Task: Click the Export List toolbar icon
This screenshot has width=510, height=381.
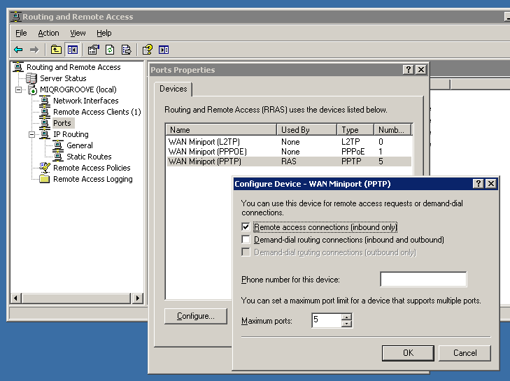Action: tap(126, 50)
